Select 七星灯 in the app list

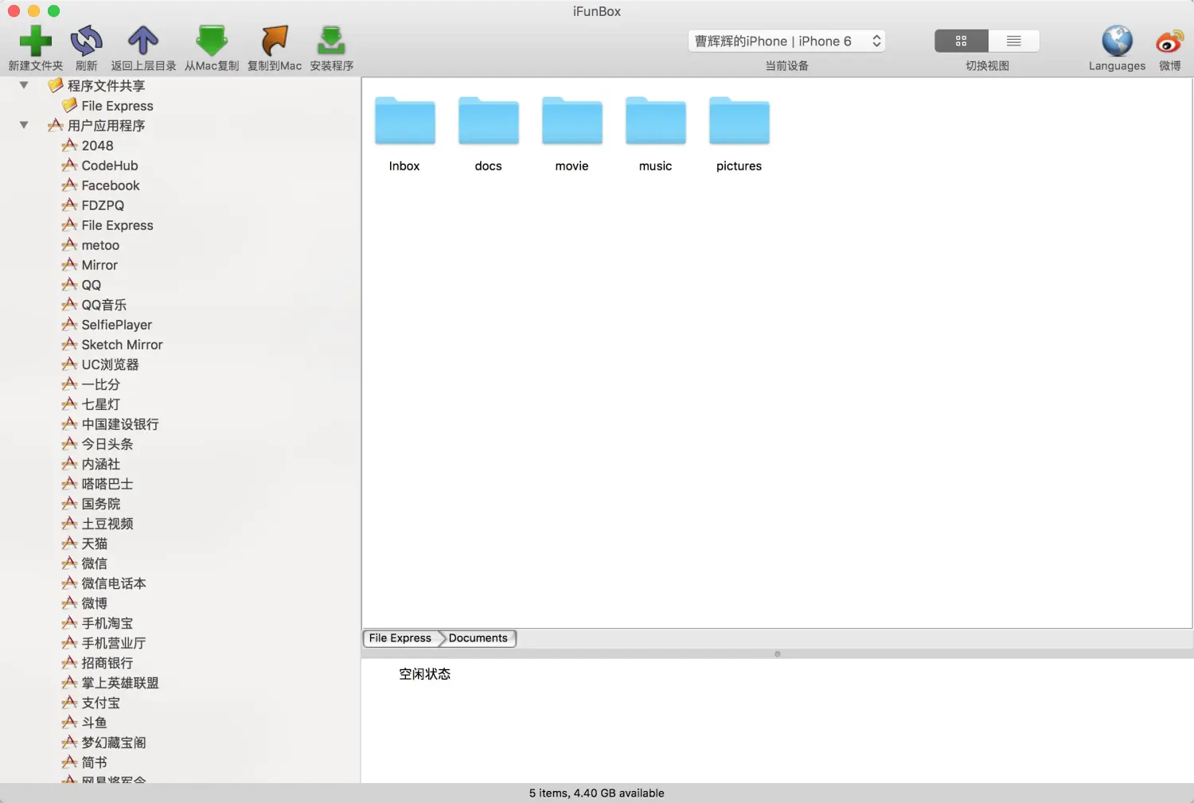click(x=91, y=404)
